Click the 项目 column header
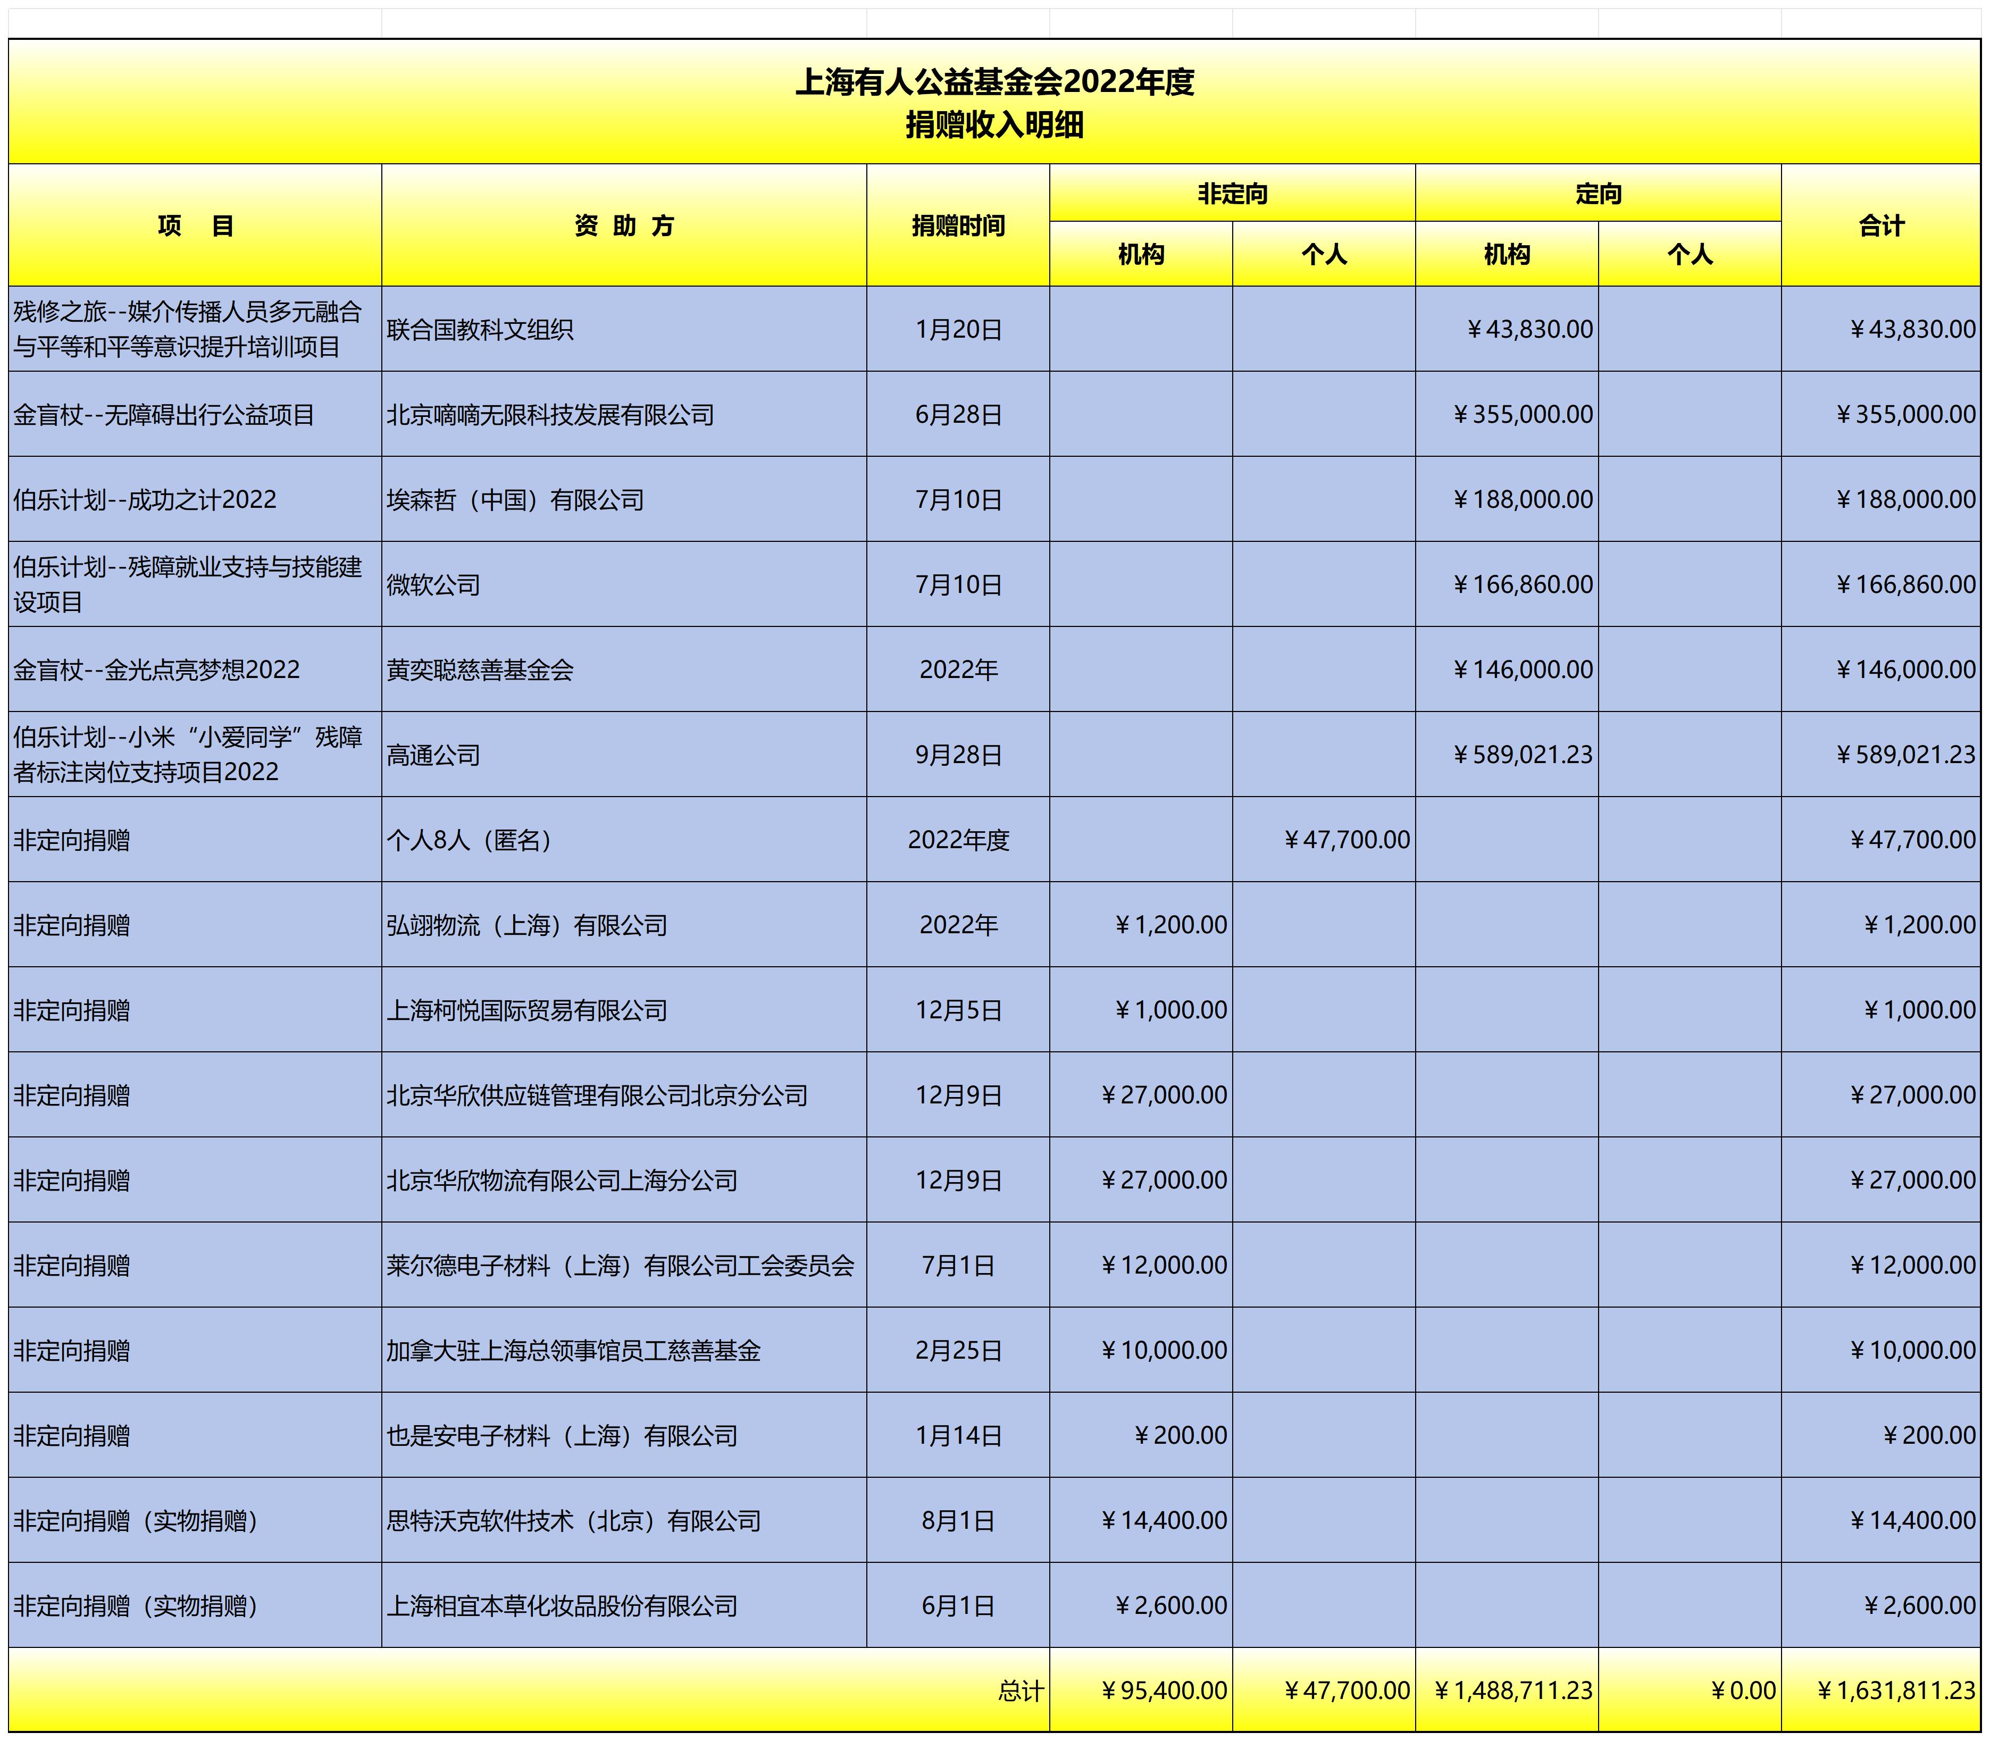Viewport: 1990px width, 1741px height. (x=194, y=225)
